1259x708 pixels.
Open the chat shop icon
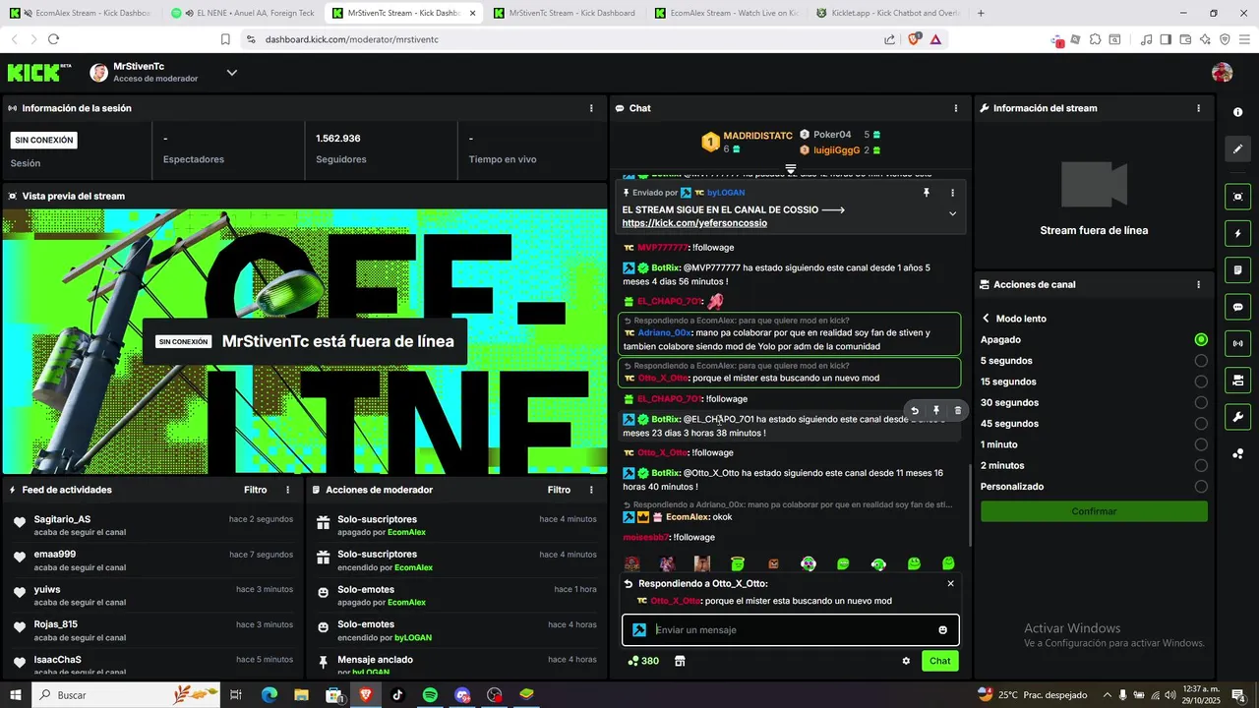(x=680, y=661)
